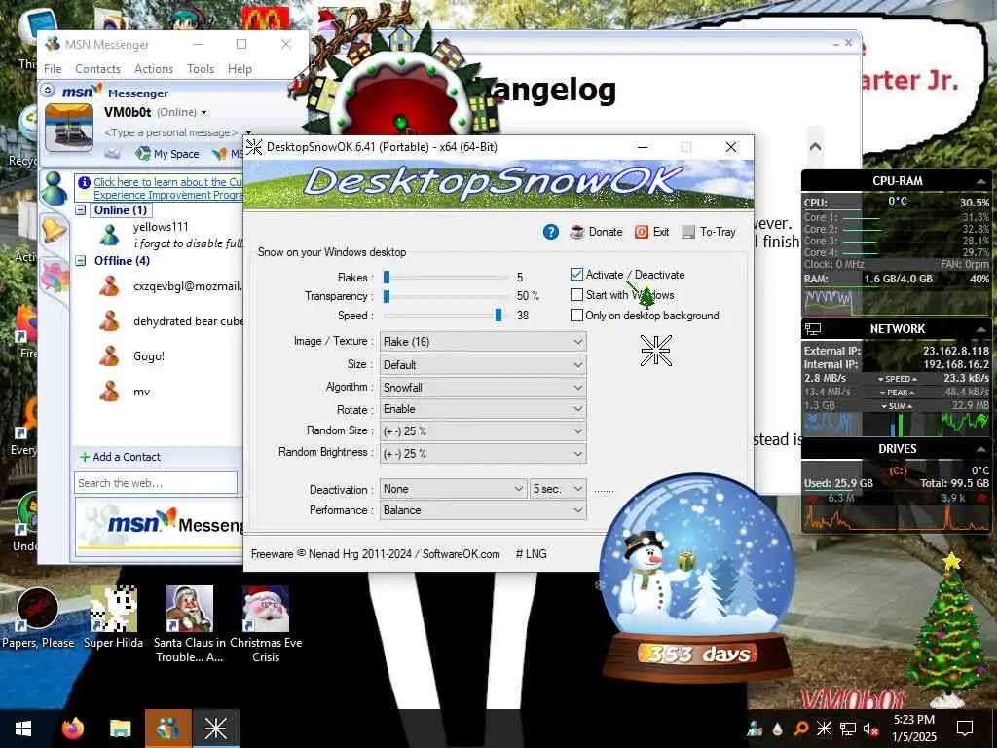Open the Contacts menu in MSN Messenger

point(97,69)
